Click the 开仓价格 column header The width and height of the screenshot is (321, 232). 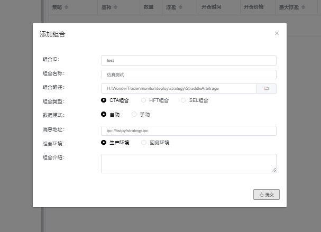coord(253,7)
